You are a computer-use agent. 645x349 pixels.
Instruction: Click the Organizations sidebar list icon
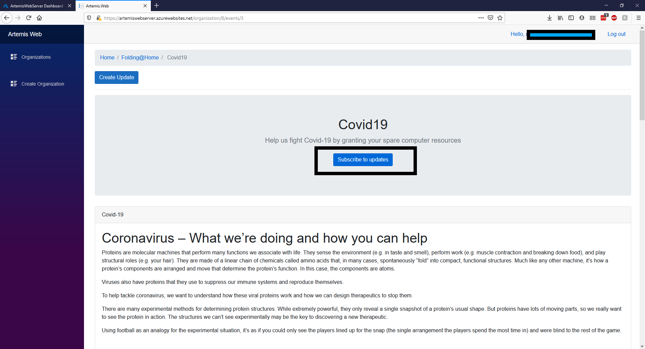point(14,57)
